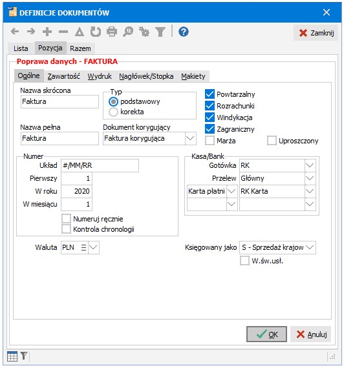Open the Gotówka dropdown list
This screenshot has height=368, width=344.
point(310,165)
